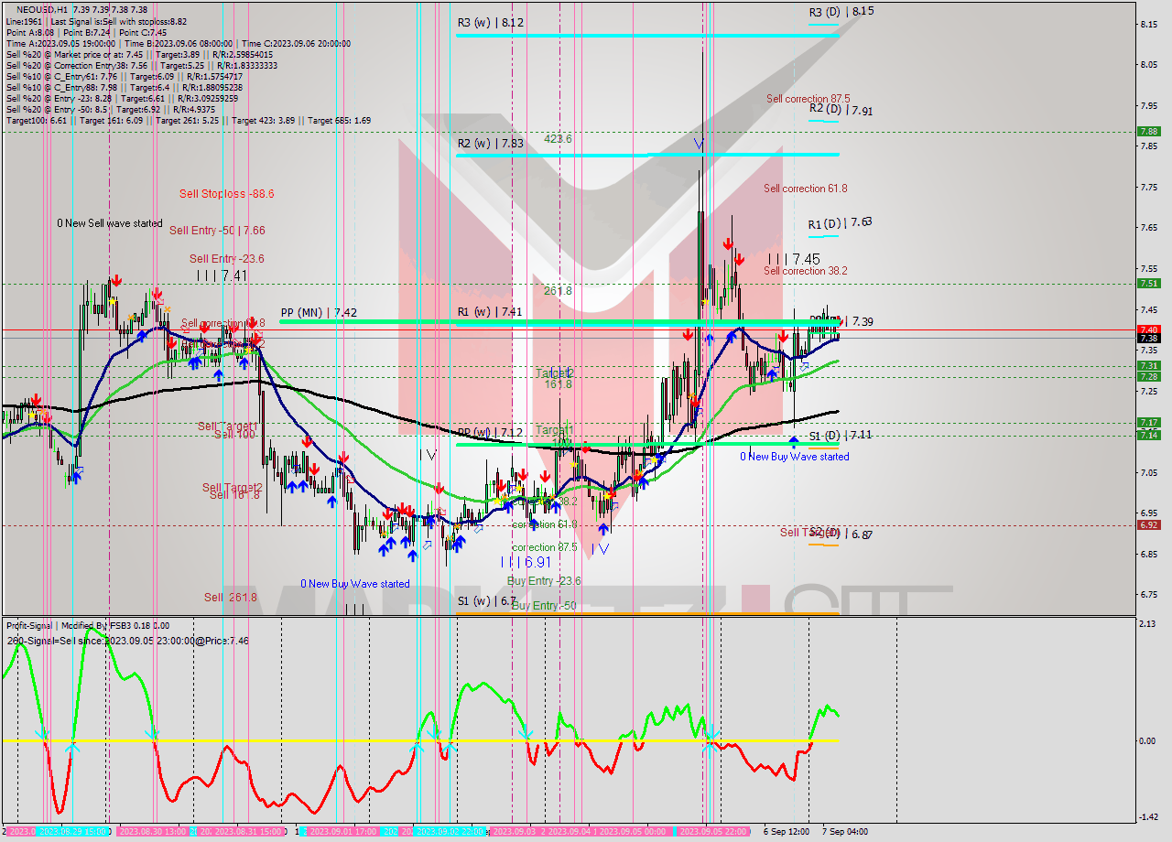Click the S1 (w) | 6.7 label
The height and width of the screenshot is (842, 1172).
(x=487, y=601)
